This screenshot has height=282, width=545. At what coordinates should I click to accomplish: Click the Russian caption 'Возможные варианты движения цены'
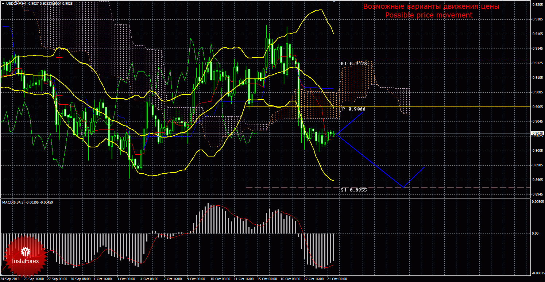pos(431,7)
